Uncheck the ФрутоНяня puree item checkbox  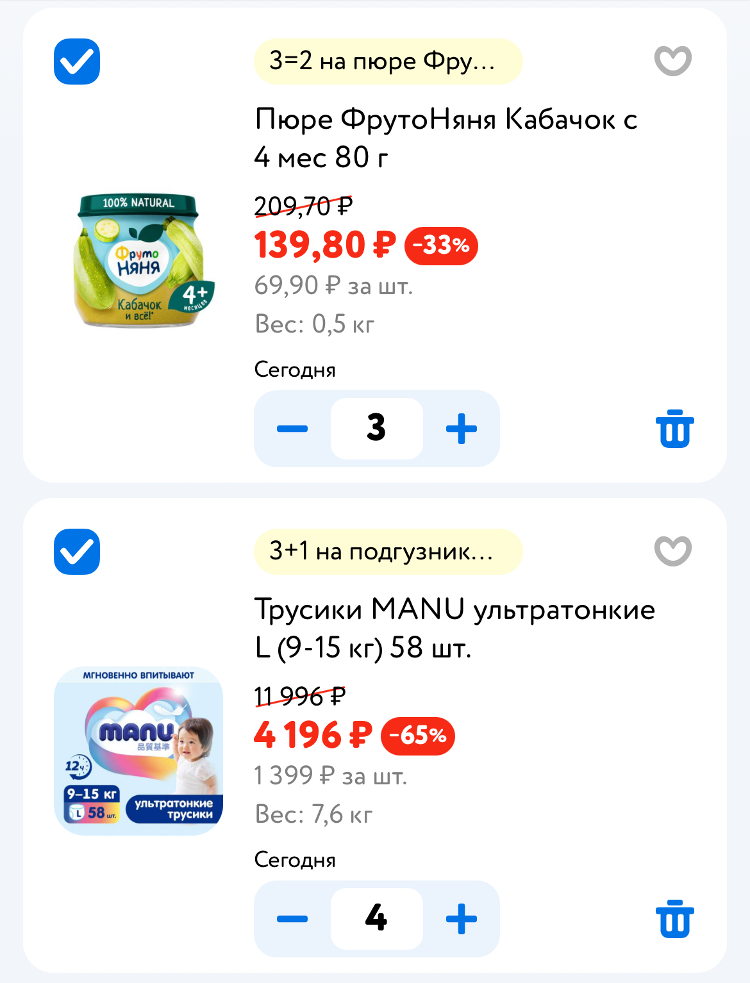77,62
